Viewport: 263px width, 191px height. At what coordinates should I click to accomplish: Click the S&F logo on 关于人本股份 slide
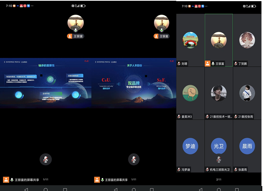click(x=161, y=80)
